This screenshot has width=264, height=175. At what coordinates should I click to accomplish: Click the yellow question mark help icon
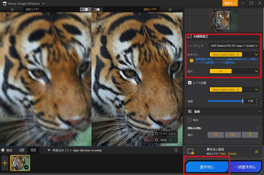tap(191, 61)
